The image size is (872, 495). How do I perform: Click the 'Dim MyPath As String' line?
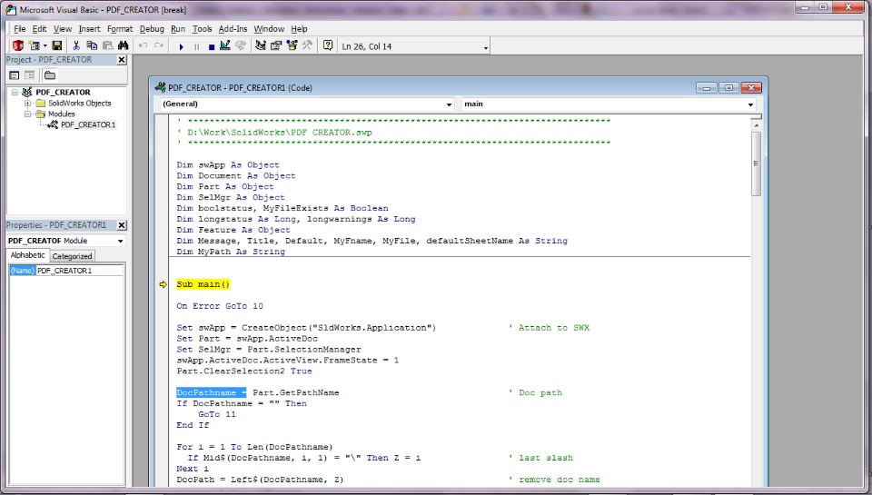(x=231, y=252)
